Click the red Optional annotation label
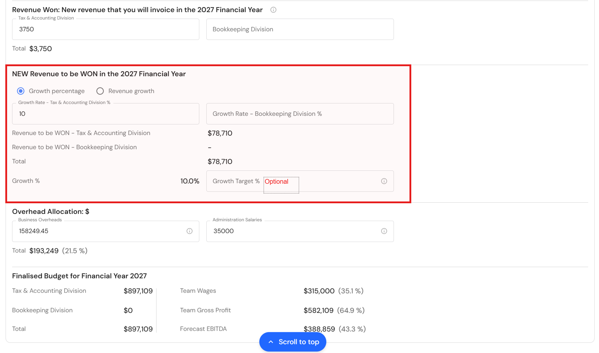Viewport: 599px width, 353px height. 277,181
